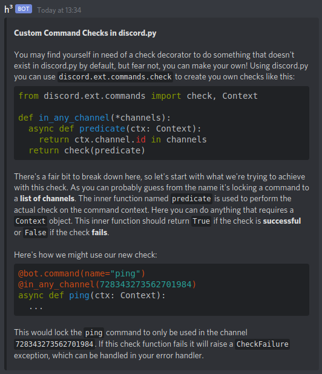Click the inline ping code in last paragraph

pos(94,333)
